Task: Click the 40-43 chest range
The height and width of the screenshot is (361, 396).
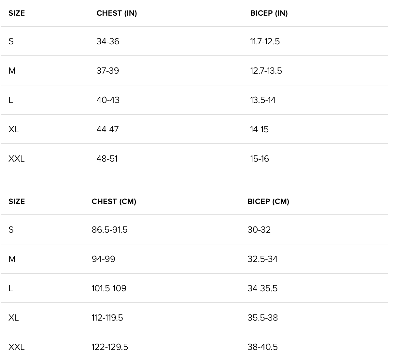Action: 108,100
